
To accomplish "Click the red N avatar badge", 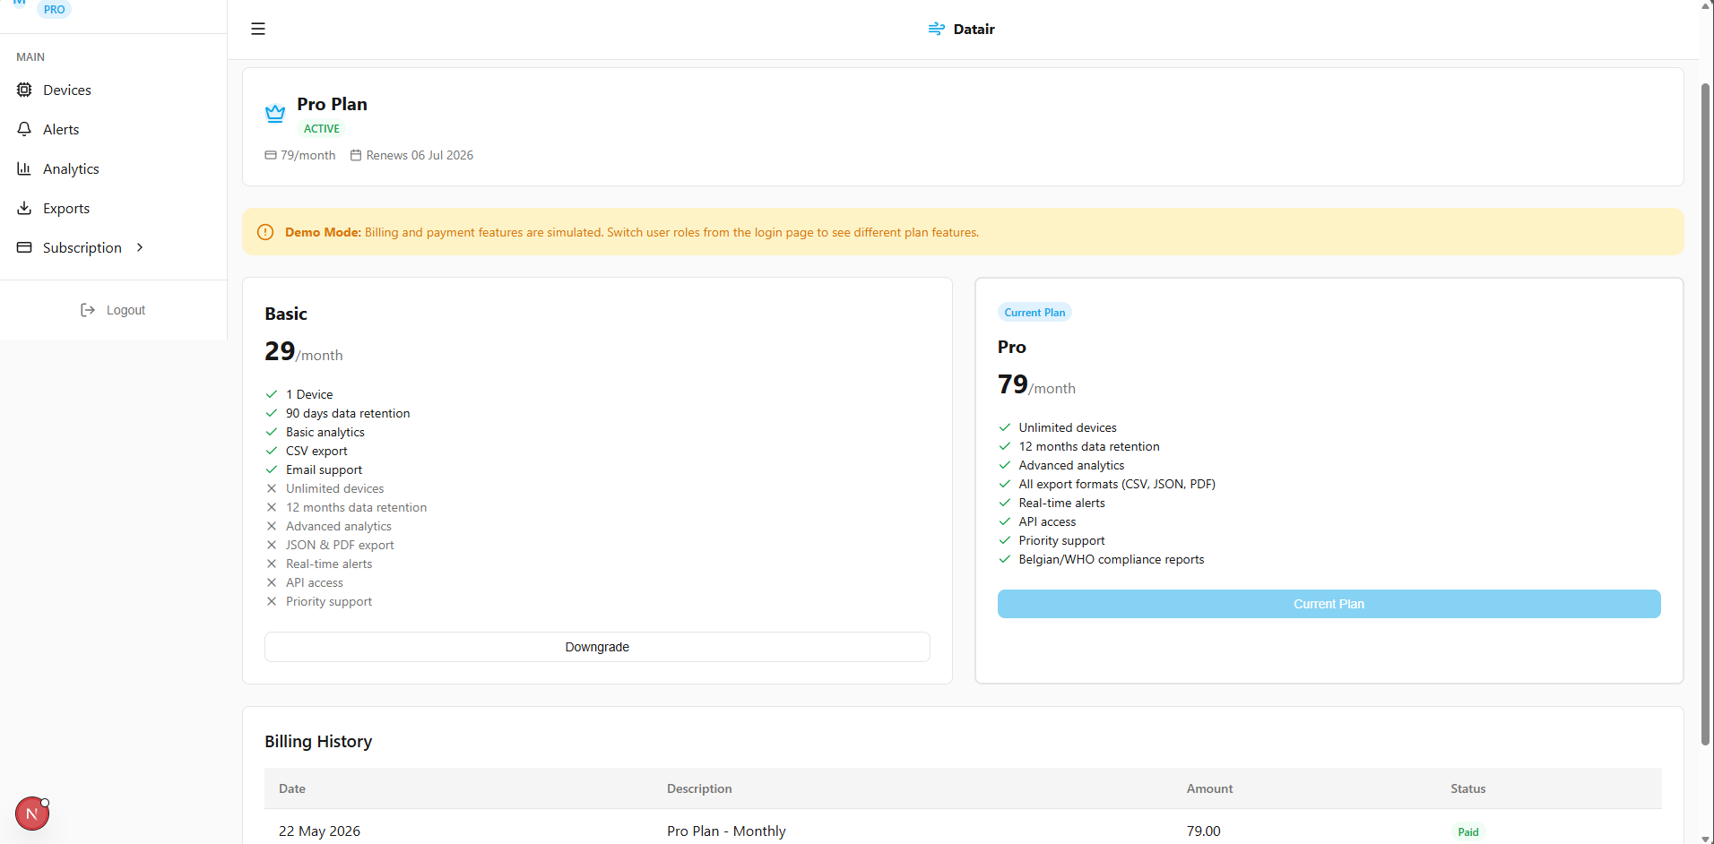I will 32,814.
